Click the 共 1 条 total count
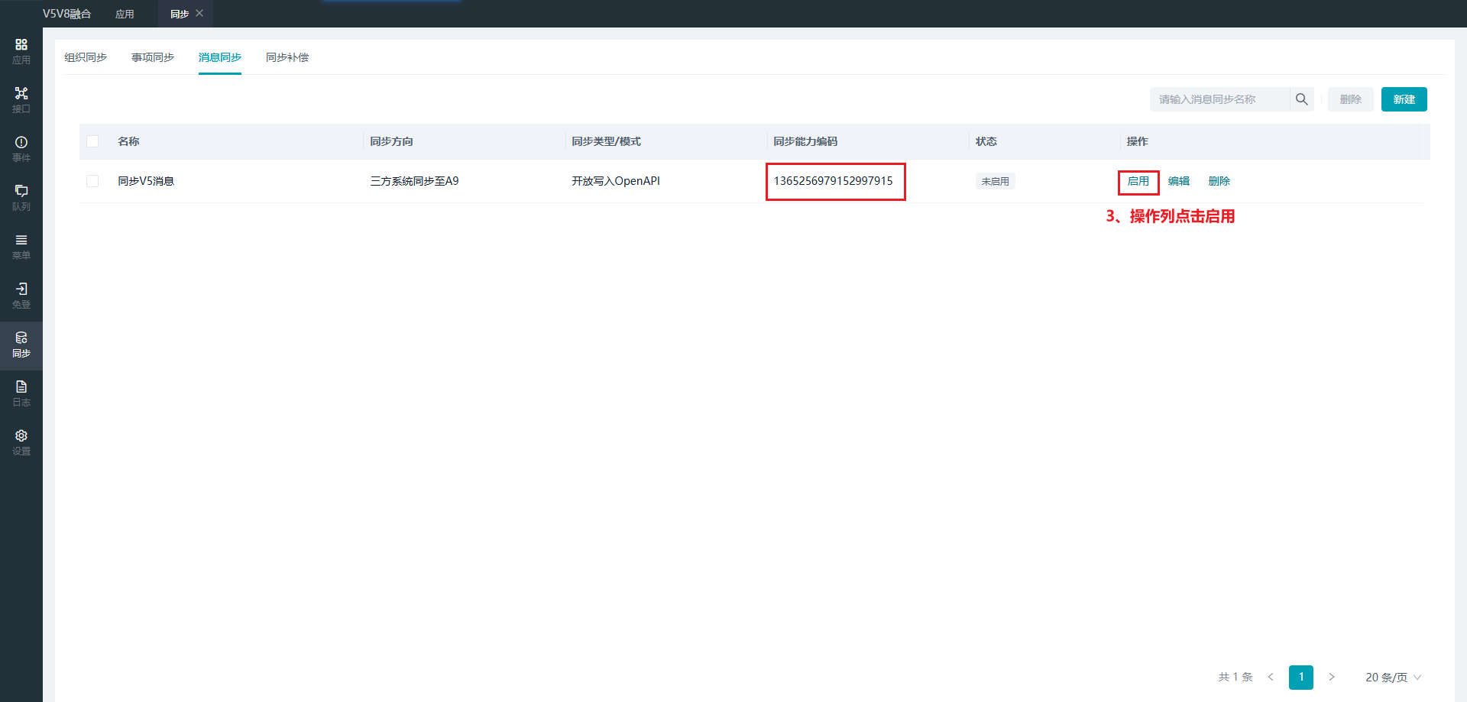 [x=1235, y=677]
